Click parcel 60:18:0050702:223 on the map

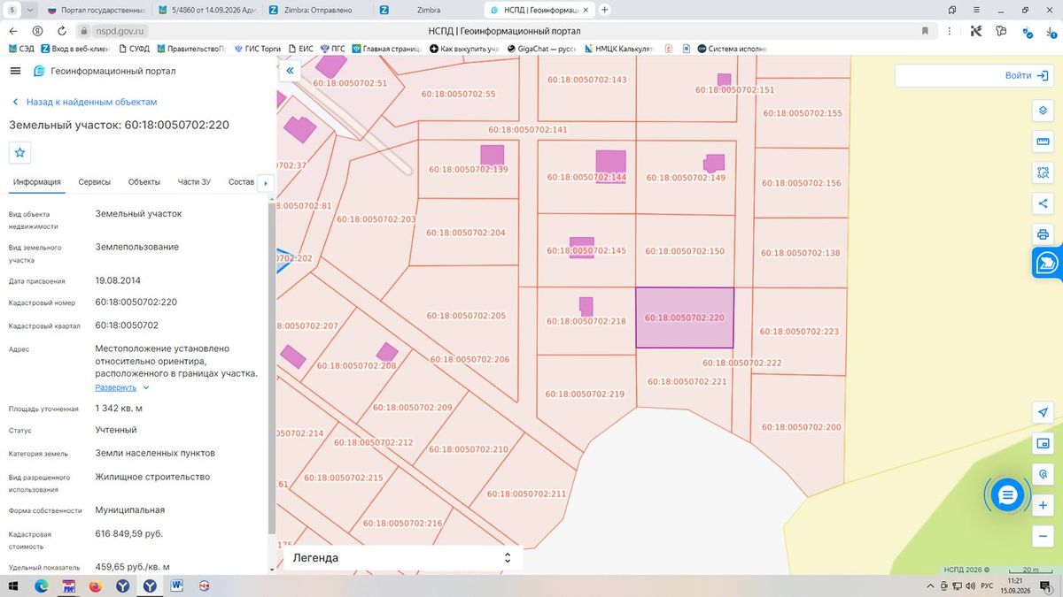799,332
